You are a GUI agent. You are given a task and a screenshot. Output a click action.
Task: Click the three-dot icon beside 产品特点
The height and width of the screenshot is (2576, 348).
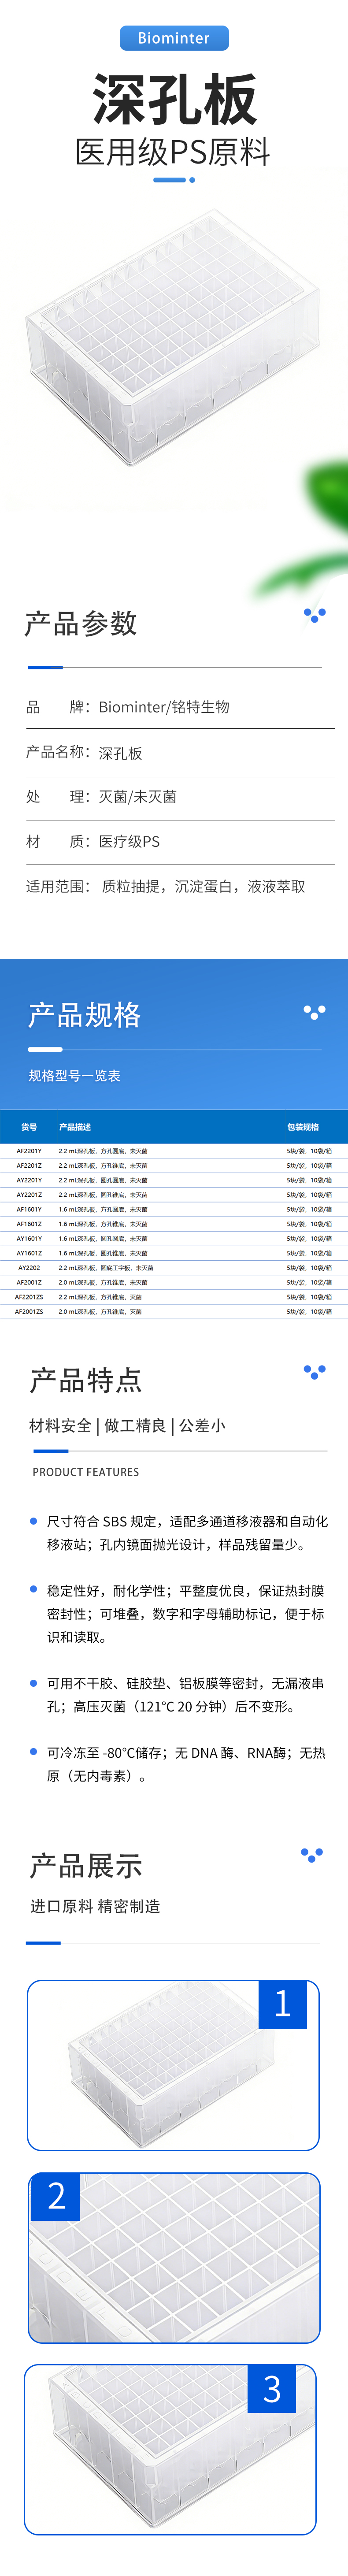pos(314,1372)
